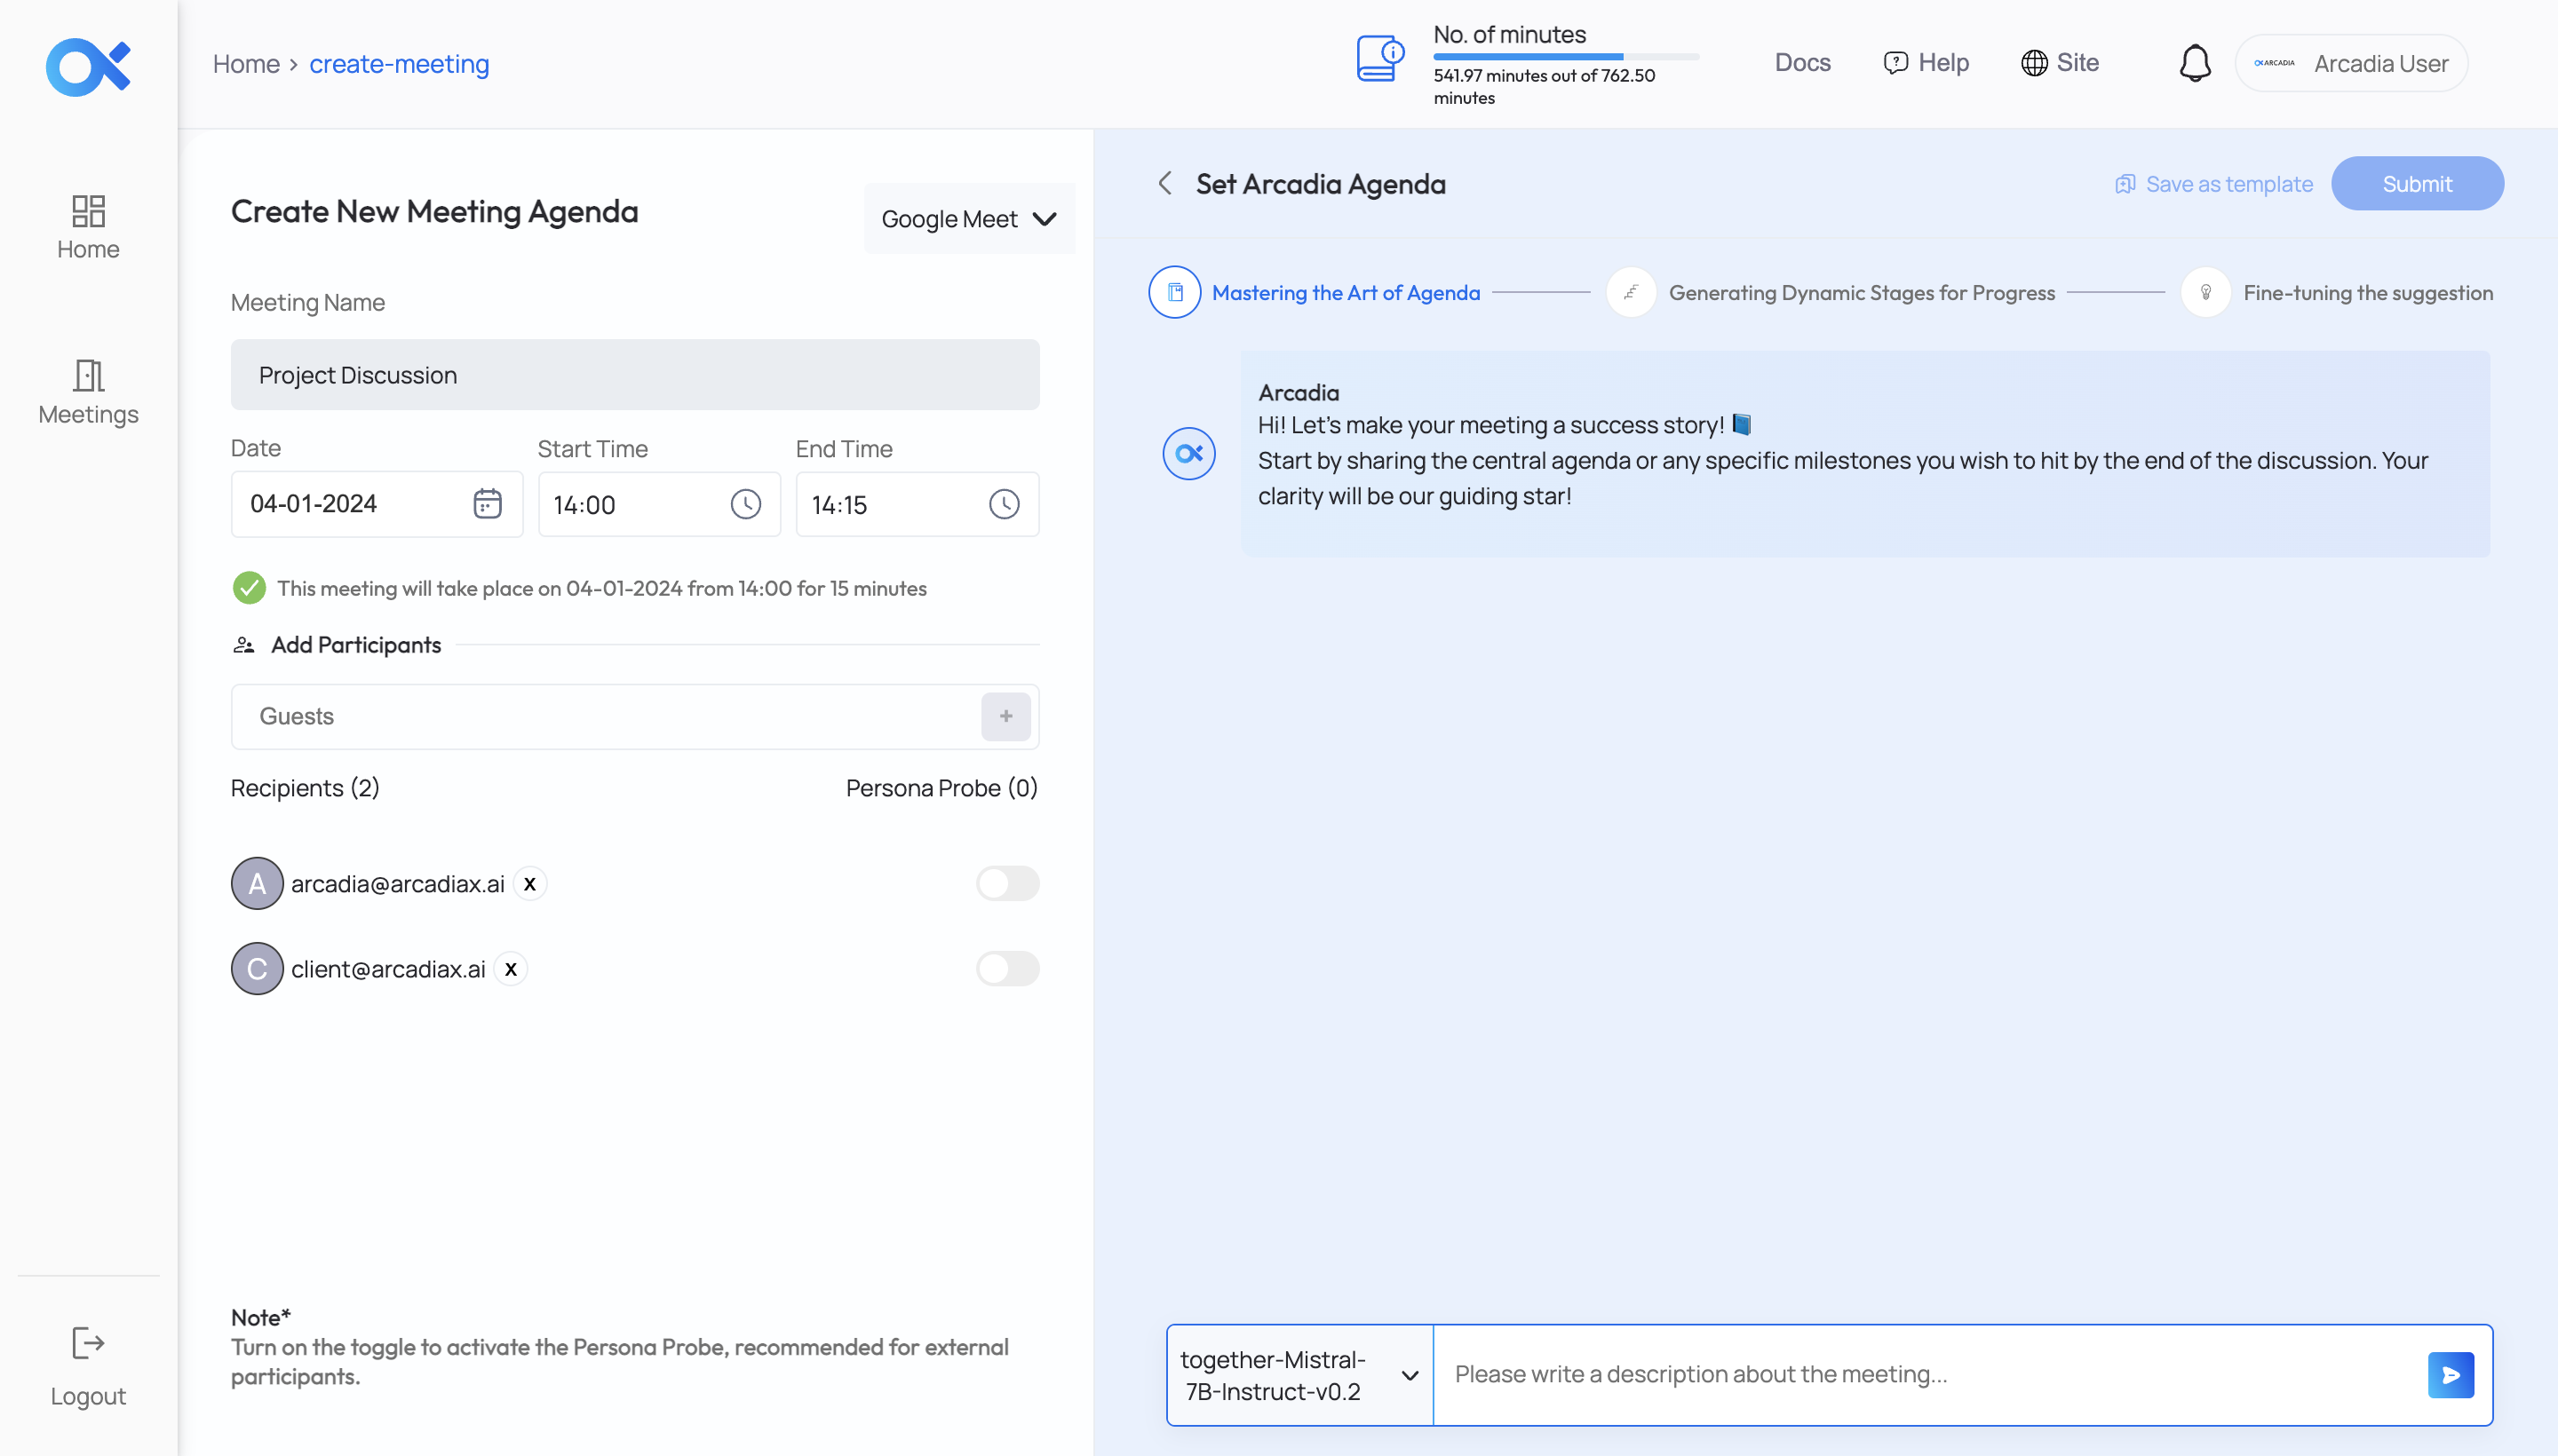Click the Site globe icon
2558x1456 pixels.
tap(2035, 63)
